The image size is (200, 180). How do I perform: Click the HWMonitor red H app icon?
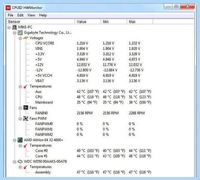8,8
